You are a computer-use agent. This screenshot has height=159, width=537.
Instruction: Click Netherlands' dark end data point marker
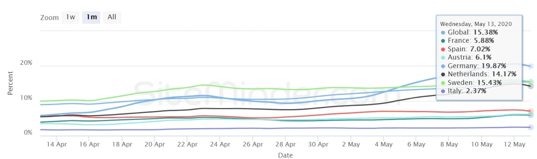530,87
